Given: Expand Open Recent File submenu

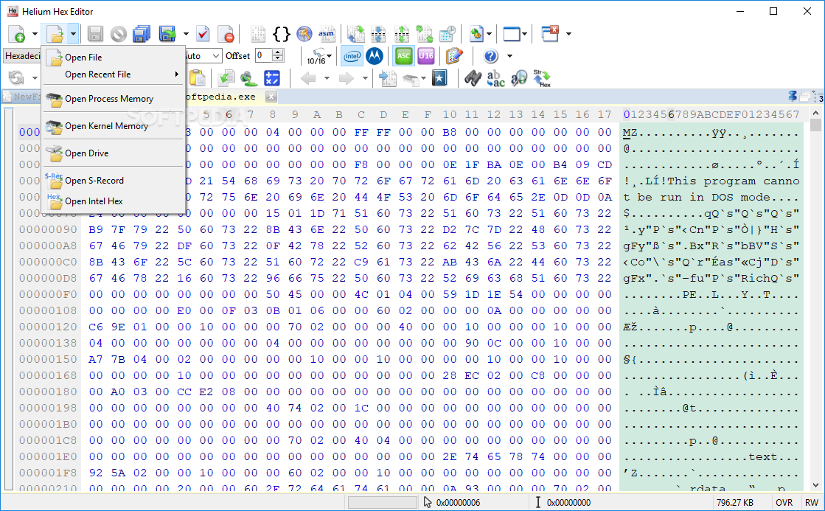Looking at the screenshot, I should [x=113, y=74].
